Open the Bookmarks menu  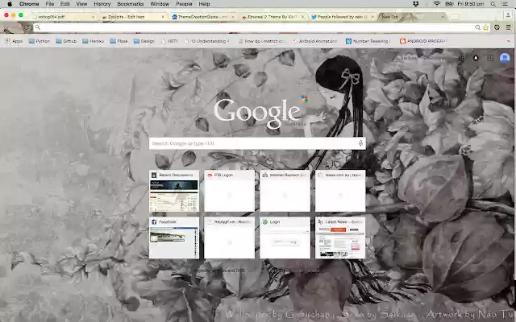click(131, 4)
